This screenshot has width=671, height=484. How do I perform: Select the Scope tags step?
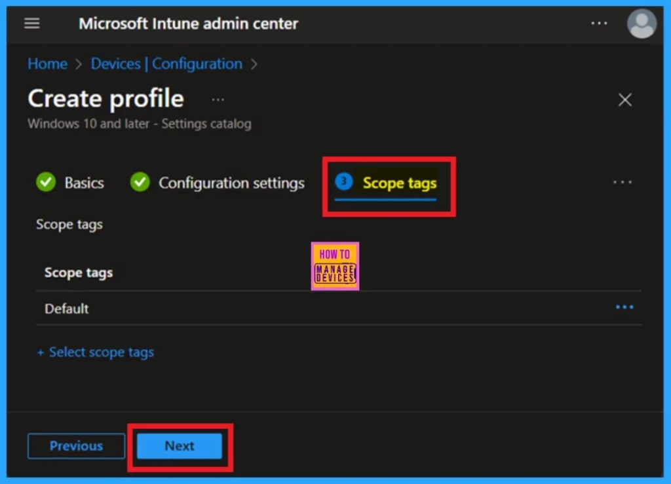386,183
